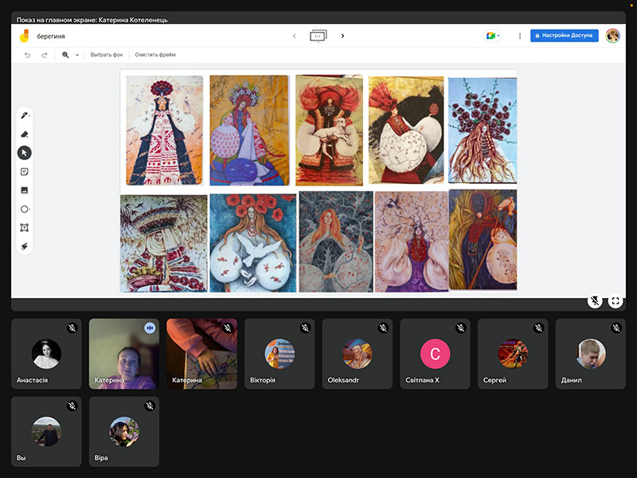
Task: Click the muted mic on 'Вы' tile
Action: [72, 406]
